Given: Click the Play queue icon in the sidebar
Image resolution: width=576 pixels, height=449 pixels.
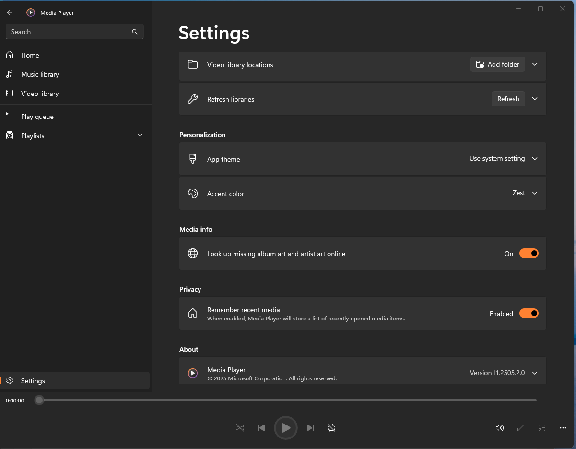Looking at the screenshot, I should coord(10,116).
